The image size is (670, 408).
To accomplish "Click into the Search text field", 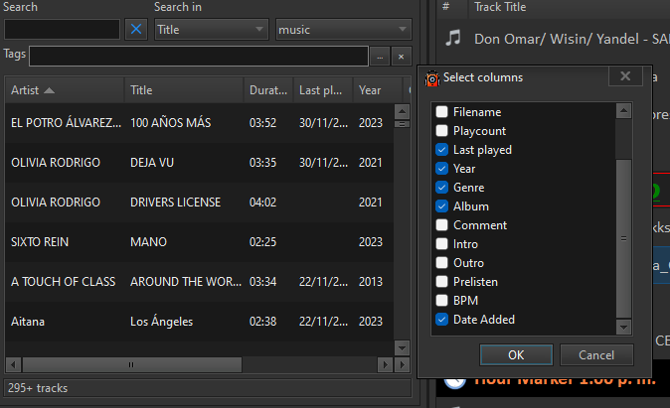I will (x=62, y=30).
